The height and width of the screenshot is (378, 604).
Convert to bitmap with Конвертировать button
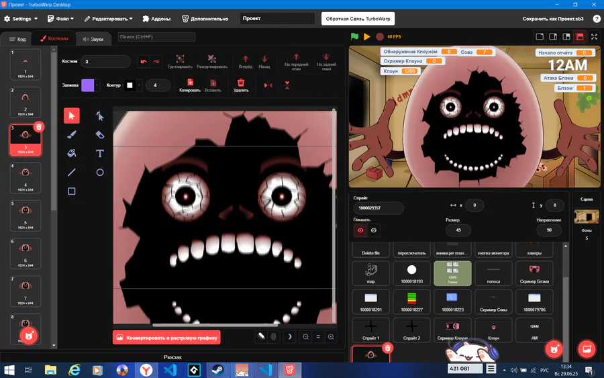pos(167,338)
